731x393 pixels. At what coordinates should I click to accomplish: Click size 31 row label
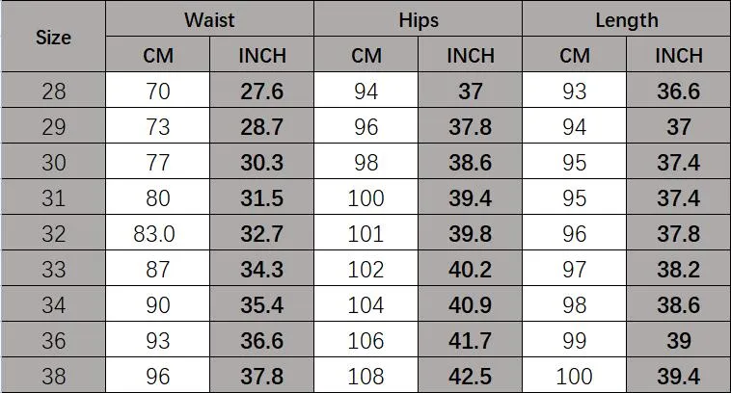point(53,196)
